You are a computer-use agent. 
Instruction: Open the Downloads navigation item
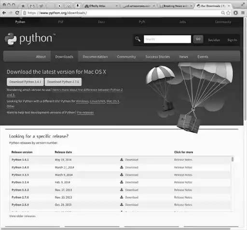tap(64, 57)
